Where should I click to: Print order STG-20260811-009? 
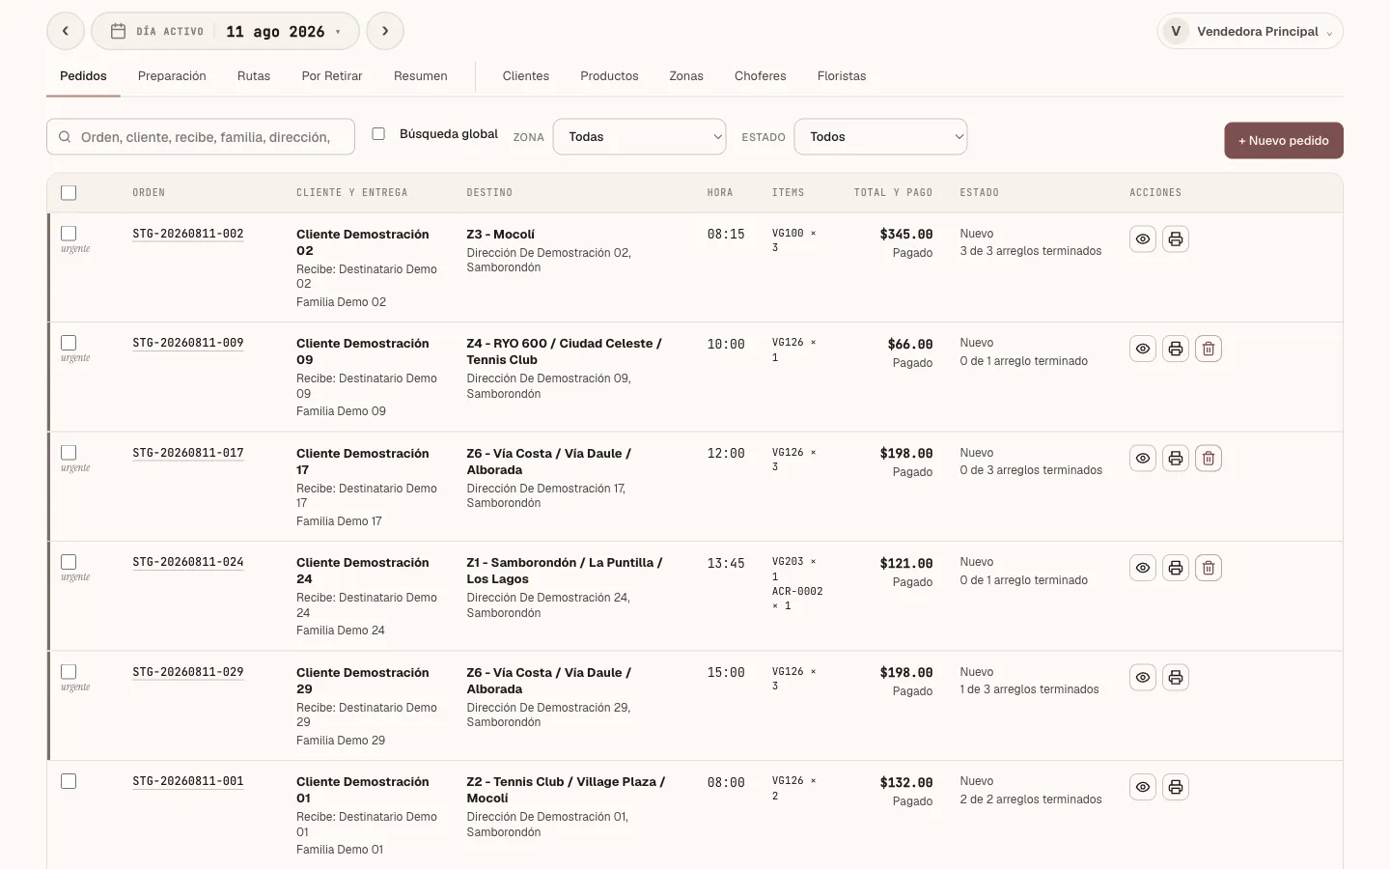[x=1176, y=349]
